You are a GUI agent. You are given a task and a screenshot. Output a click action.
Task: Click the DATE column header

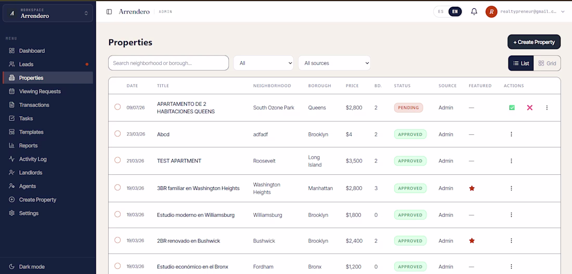click(132, 86)
